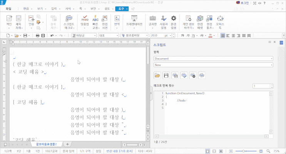Save script icon in 스크립트 panel
The width and height of the screenshot is (286, 154).
tap(166, 75)
